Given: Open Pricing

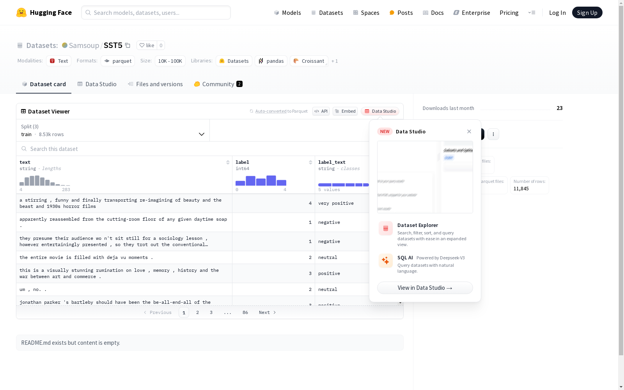Looking at the screenshot, I should [509, 12].
